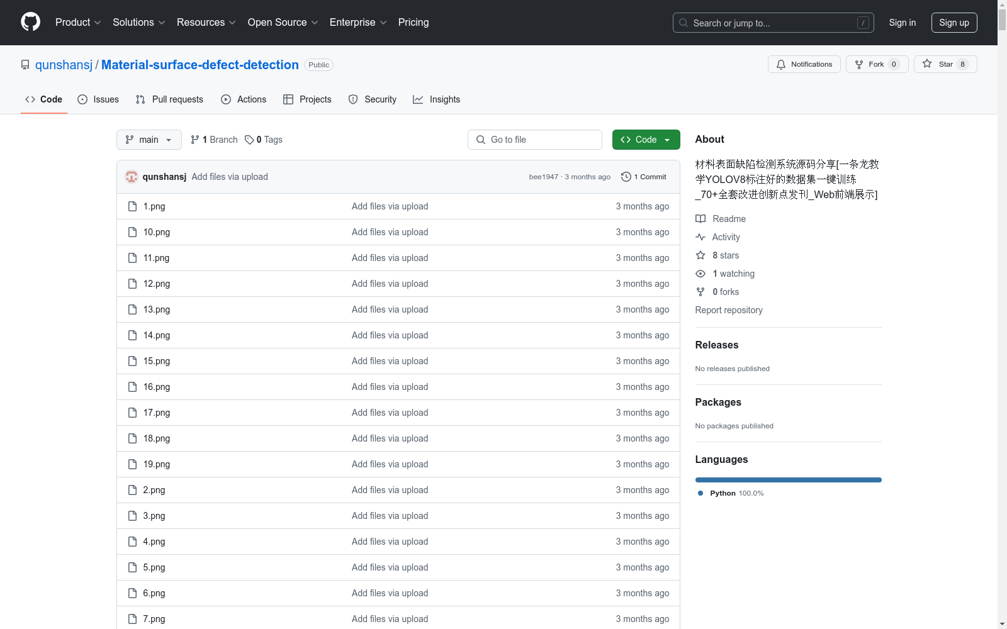Click the Python 100.0% language link
The image size is (1007, 629).
click(x=731, y=493)
